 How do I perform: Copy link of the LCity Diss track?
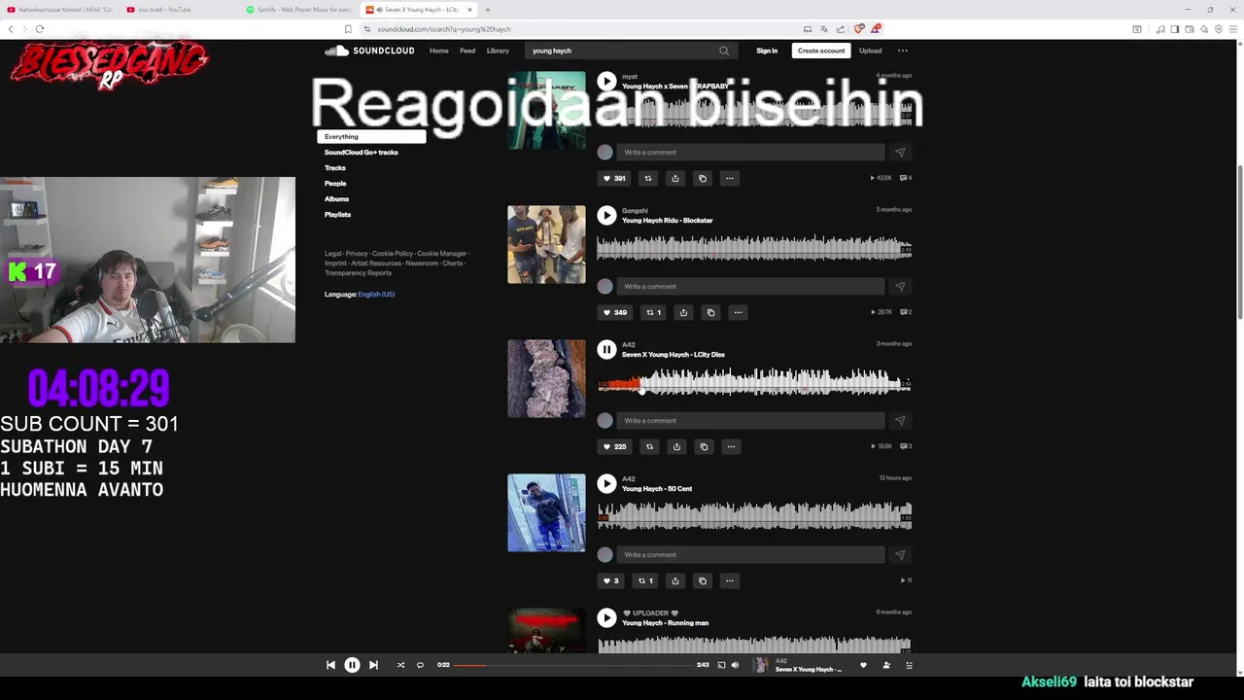[704, 446]
